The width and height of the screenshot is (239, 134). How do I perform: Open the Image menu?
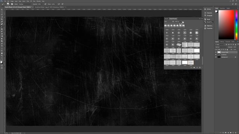12,1
